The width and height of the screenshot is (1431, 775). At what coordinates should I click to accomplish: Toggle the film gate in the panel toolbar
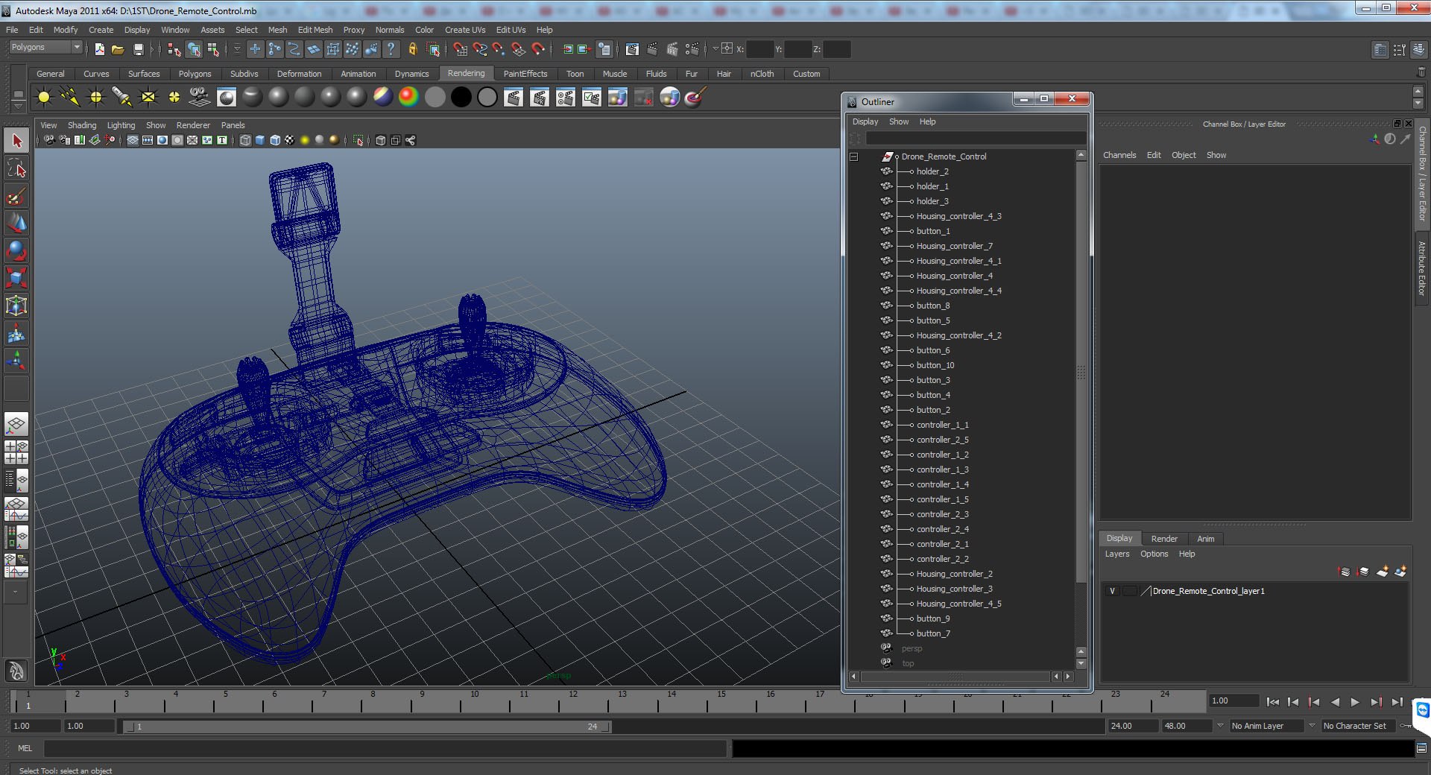[x=148, y=140]
